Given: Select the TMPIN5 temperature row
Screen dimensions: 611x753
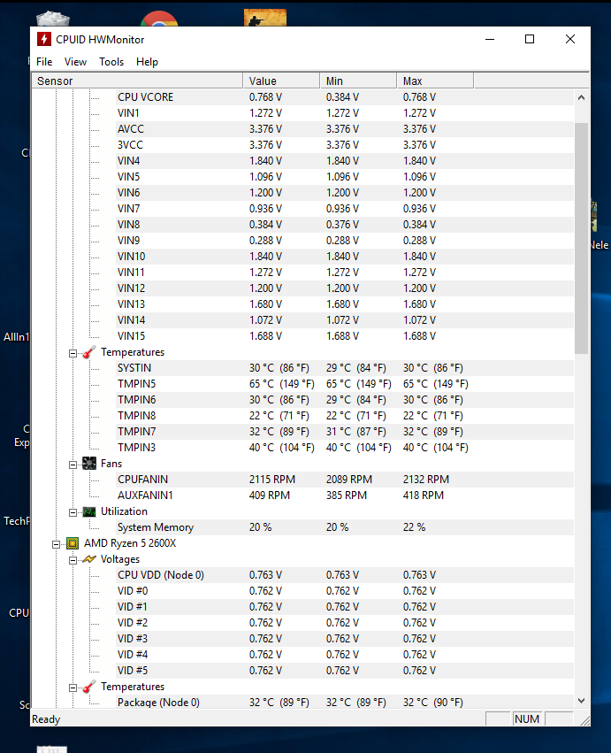Looking at the screenshot, I should click(x=345, y=384).
